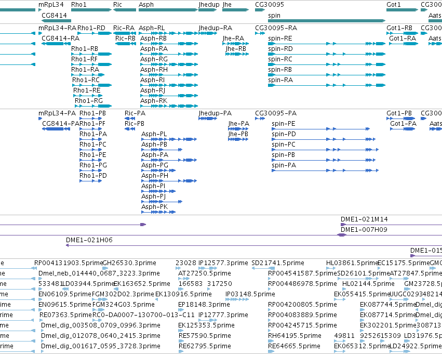Click the mRpL34-RA transcript label
The width and height of the screenshot is (442, 354).
click(58, 28)
